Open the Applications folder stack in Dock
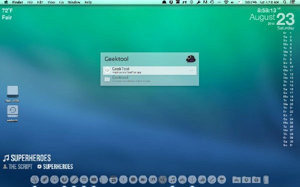Viewport: 300px width, 187px height. [x=236, y=180]
